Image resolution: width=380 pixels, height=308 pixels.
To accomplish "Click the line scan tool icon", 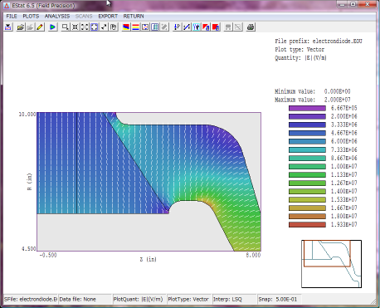I will point(187,27).
